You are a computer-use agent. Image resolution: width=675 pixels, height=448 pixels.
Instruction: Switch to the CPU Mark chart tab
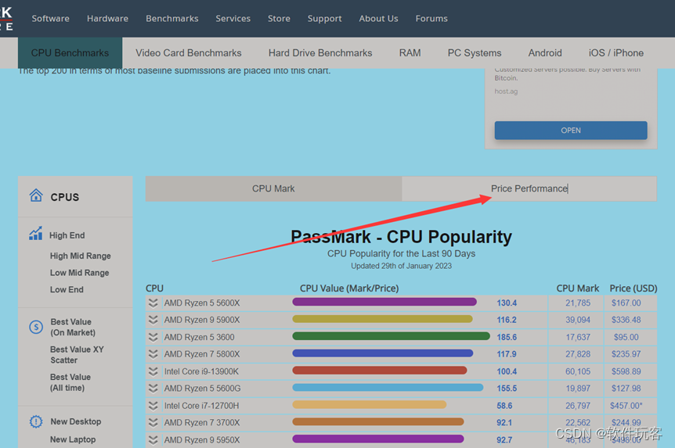click(x=273, y=188)
